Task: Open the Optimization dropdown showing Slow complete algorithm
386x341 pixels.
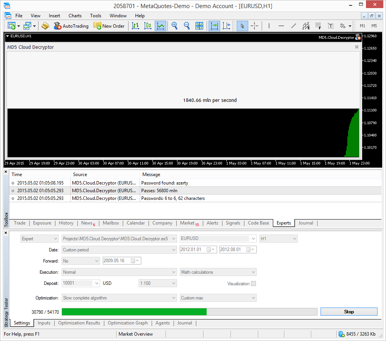Action: [x=172, y=298]
